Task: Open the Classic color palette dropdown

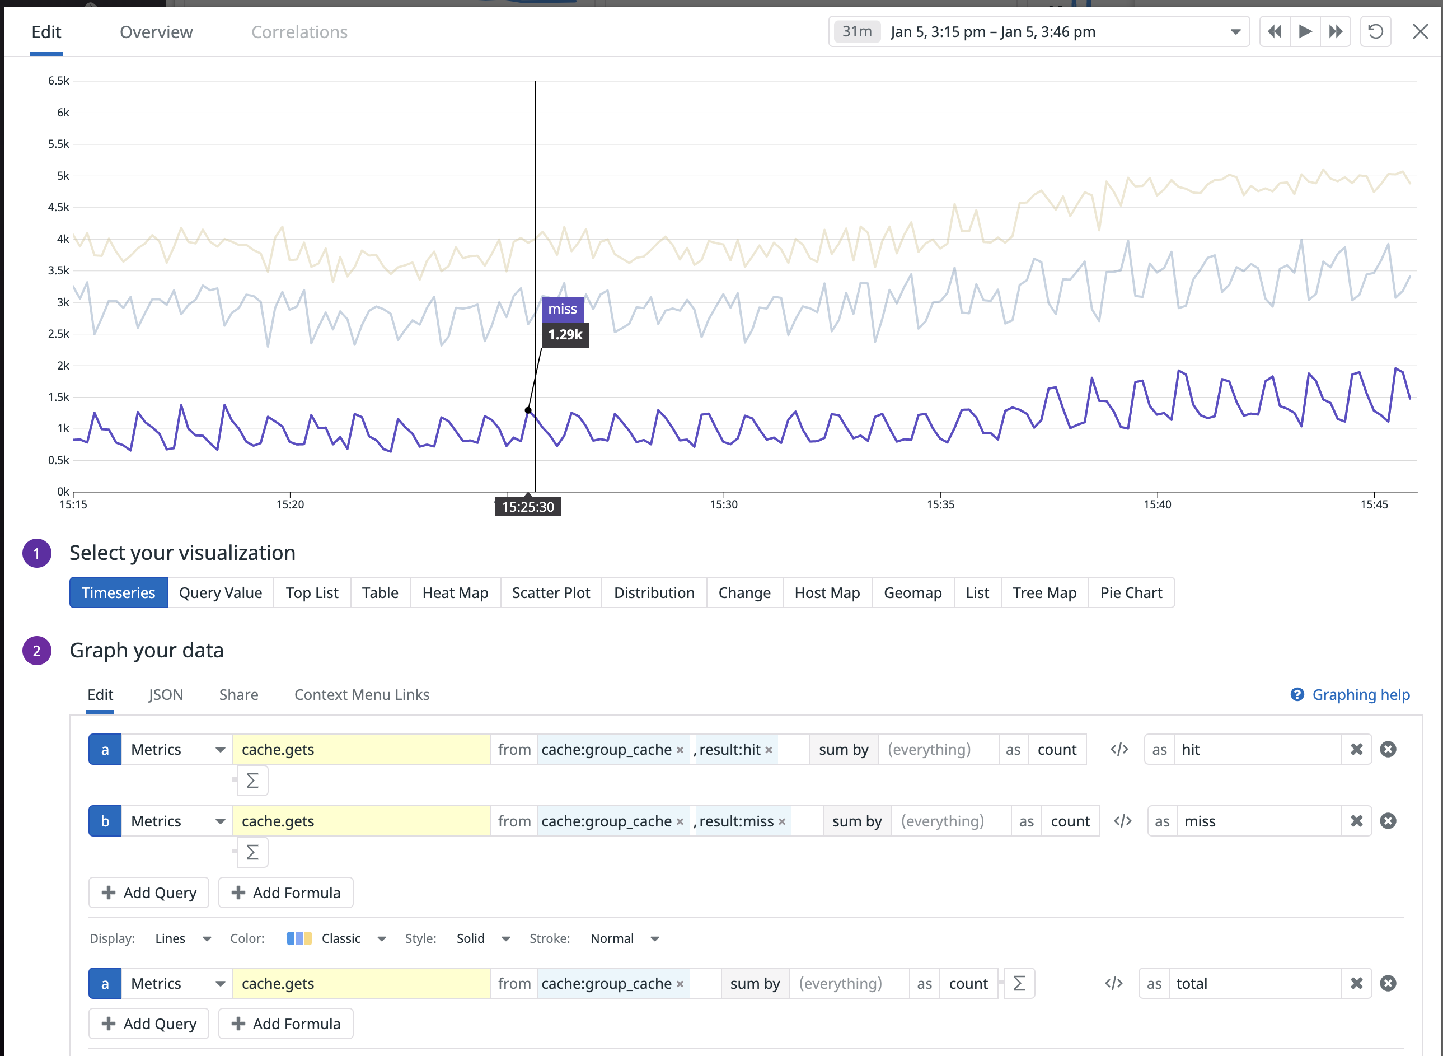Action: point(336,938)
